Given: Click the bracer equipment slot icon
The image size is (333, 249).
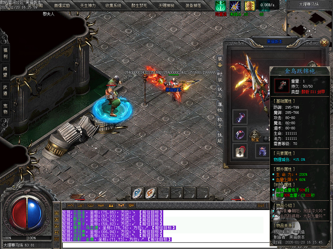Looking at the screenshot, I should [x=240, y=117].
